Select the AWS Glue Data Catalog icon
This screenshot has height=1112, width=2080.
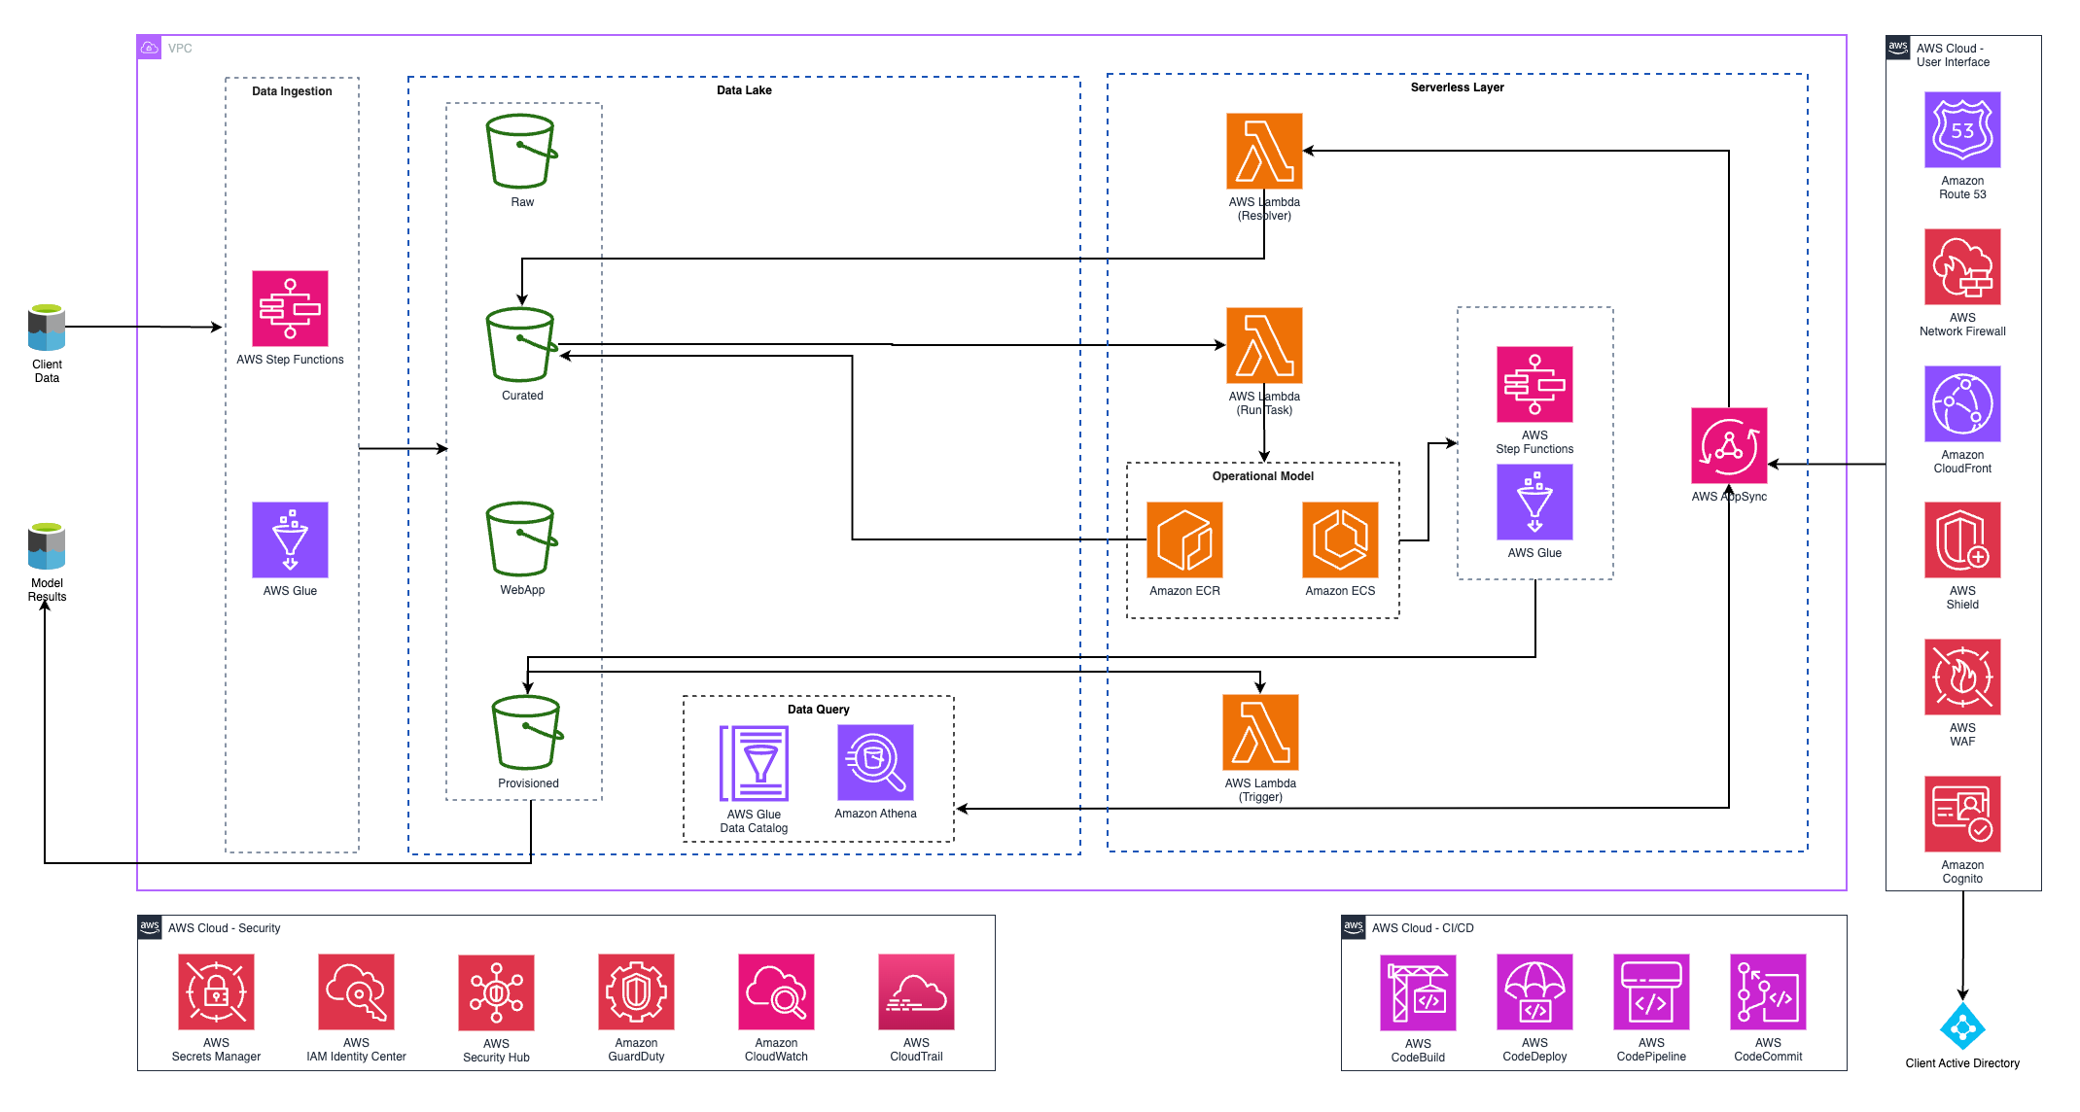coord(754,763)
